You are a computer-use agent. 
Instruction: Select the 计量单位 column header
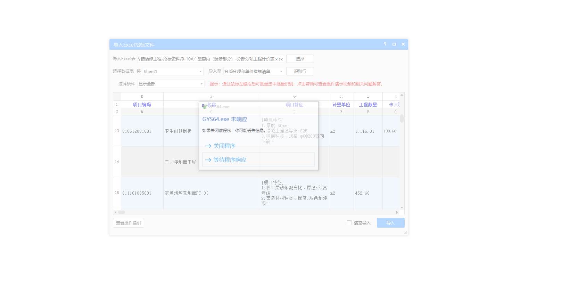pos(341,104)
